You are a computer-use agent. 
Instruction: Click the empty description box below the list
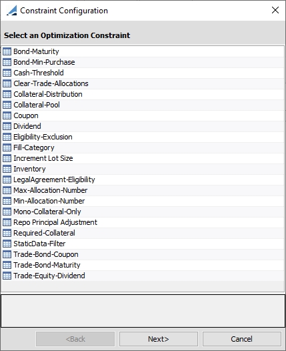coord(143,311)
